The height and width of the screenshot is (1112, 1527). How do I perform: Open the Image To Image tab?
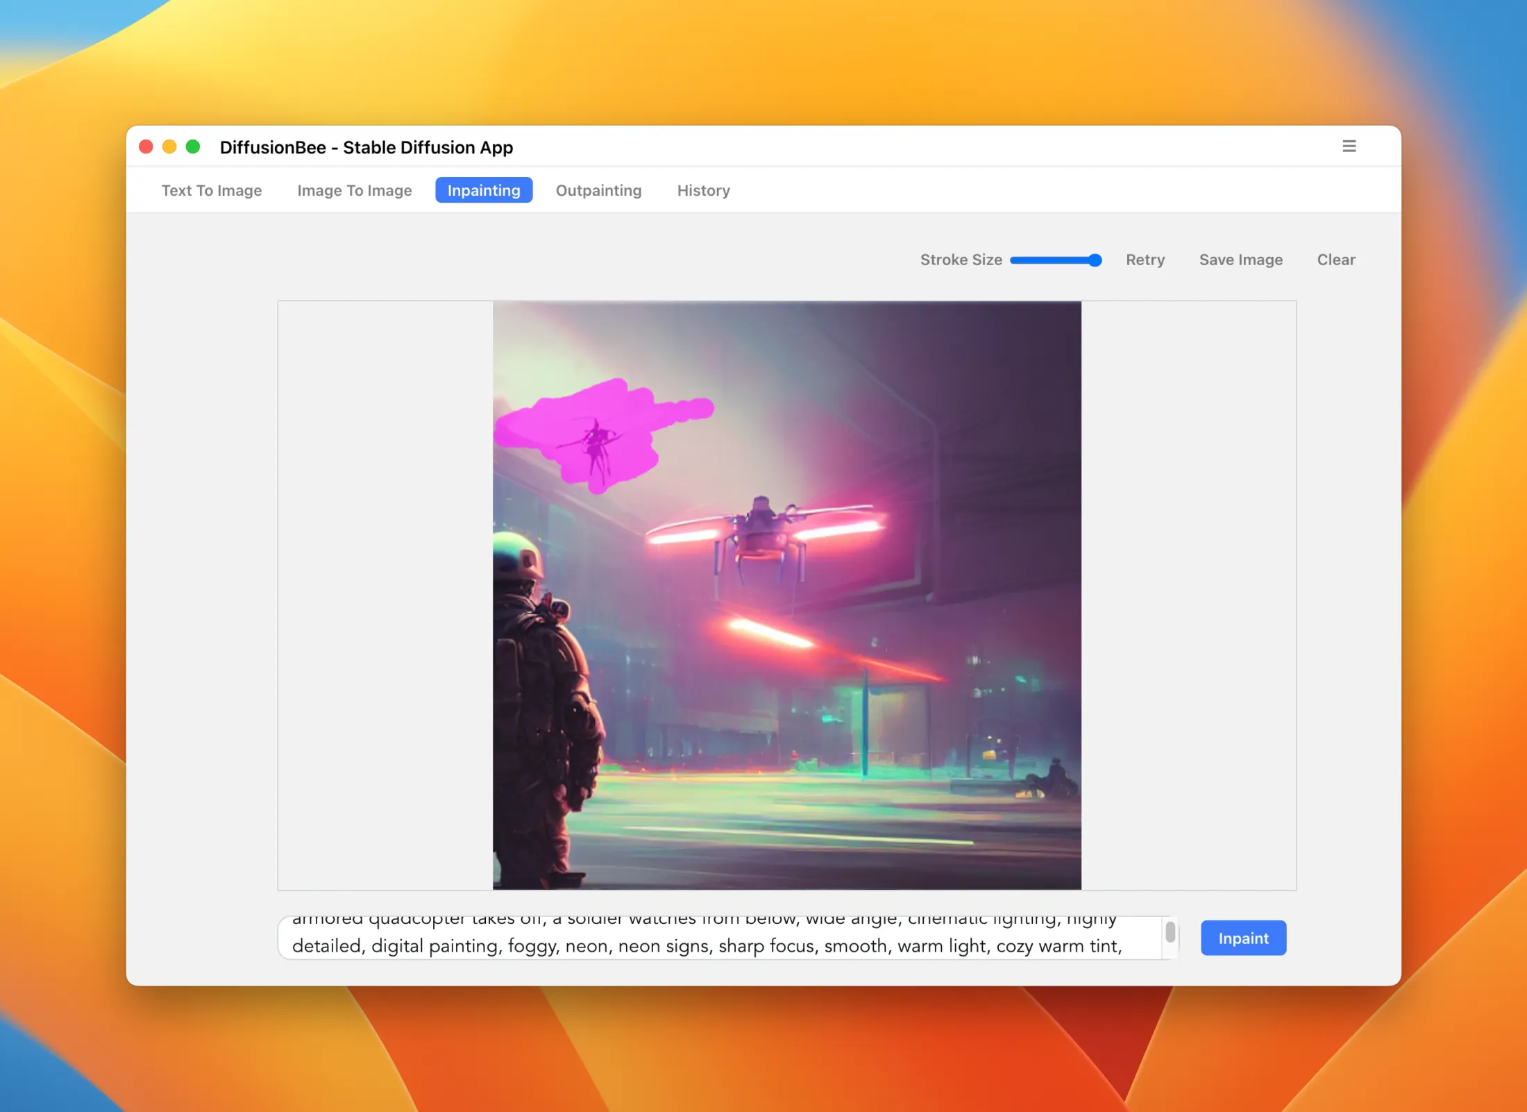point(354,190)
